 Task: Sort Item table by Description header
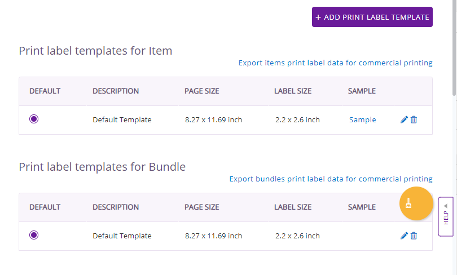(116, 91)
